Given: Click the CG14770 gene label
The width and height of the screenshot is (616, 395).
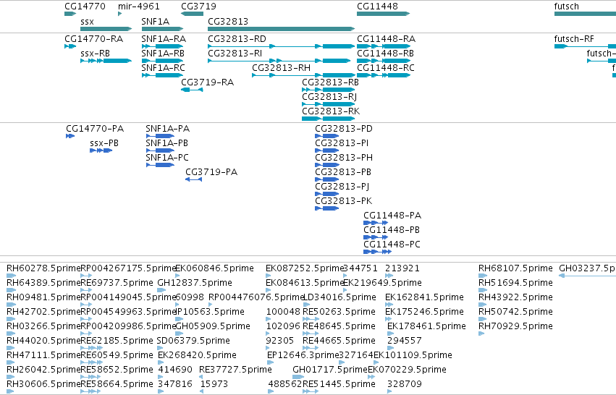Looking at the screenshot, I should tap(85, 7).
